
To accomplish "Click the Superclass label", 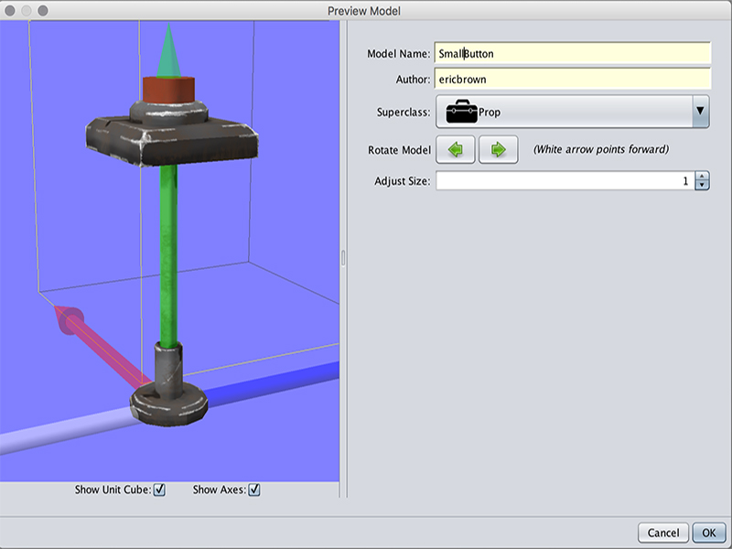I will (x=404, y=112).
